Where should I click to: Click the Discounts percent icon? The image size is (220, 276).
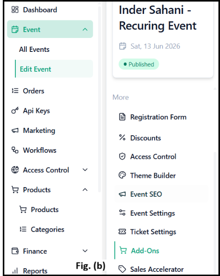[122, 138]
